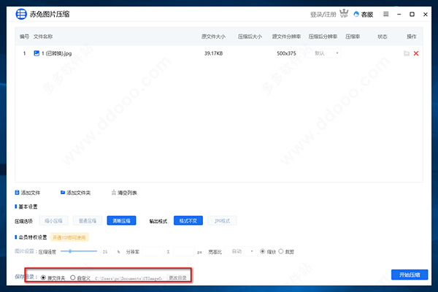This screenshot has height=292, width=438.
Task: Open output folder for 1 (已转换).jpg
Action: [407, 53]
